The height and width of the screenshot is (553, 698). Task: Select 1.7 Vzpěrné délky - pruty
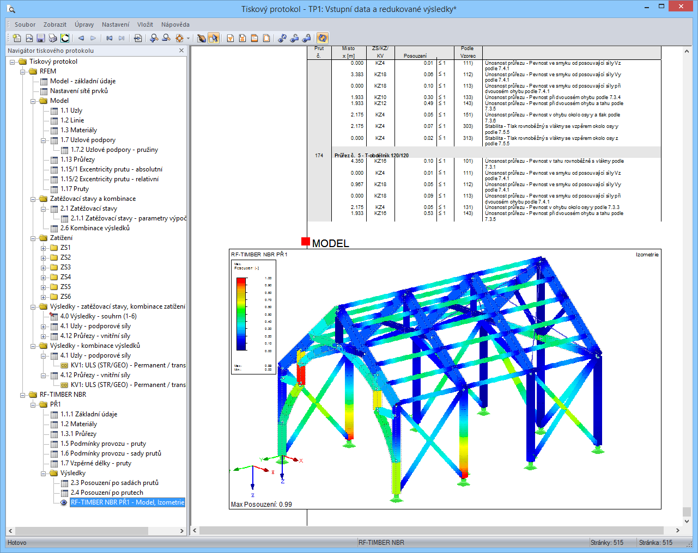click(x=96, y=463)
